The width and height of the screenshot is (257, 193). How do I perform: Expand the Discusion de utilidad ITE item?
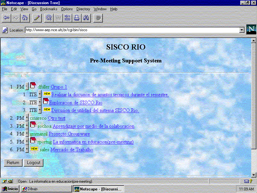point(40,110)
